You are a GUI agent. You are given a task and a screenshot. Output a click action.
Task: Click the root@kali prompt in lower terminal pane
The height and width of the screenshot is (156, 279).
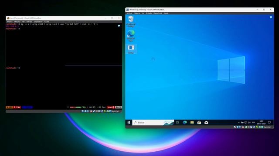pyautogui.click(x=13, y=68)
